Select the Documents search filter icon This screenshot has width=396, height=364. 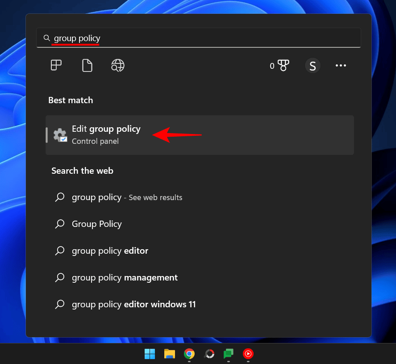tap(87, 65)
